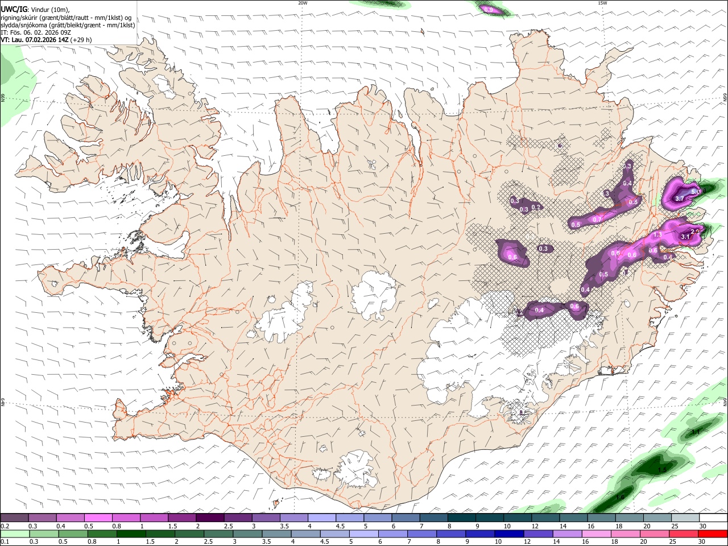728x546 pixels.
Task: Click the darkest purple 2–2.5 swatch in the upper legend bar
Action: point(210,518)
